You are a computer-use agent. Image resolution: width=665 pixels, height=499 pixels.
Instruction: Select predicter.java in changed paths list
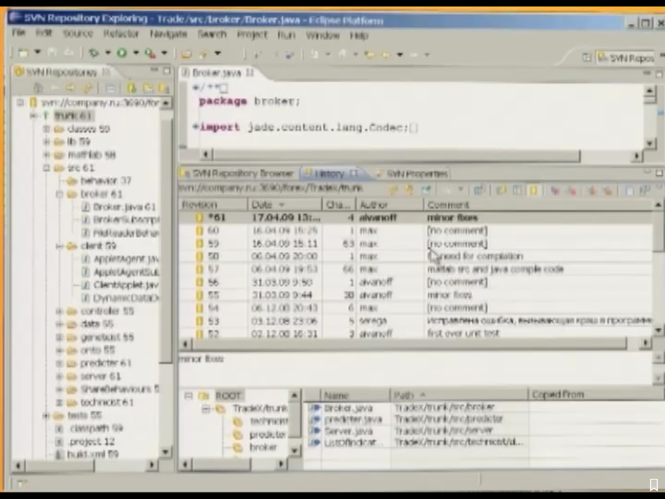click(353, 419)
